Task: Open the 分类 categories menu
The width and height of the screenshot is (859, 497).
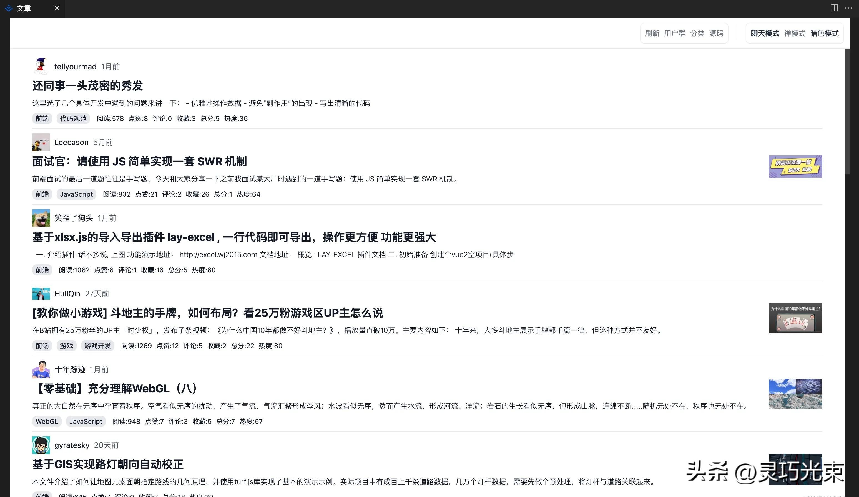Action: pyautogui.click(x=697, y=33)
